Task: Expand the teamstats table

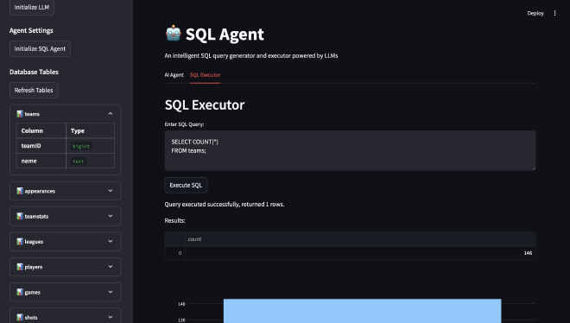Action: (66, 216)
